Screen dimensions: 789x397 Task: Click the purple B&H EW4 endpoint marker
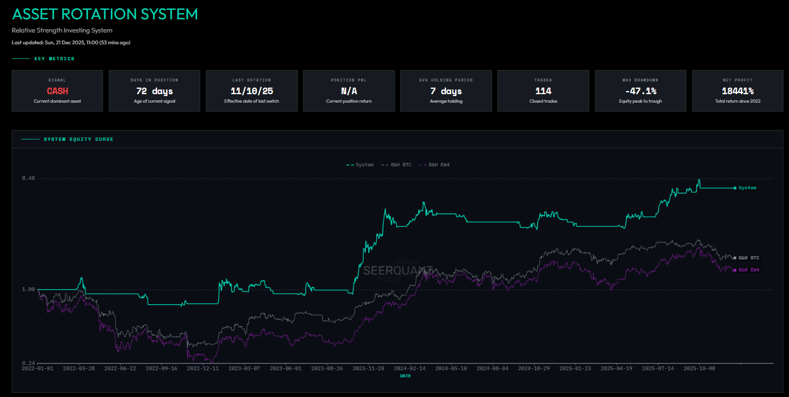point(735,270)
